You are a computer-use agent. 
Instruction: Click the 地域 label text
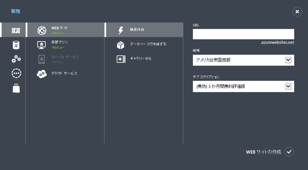(x=196, y=50)
